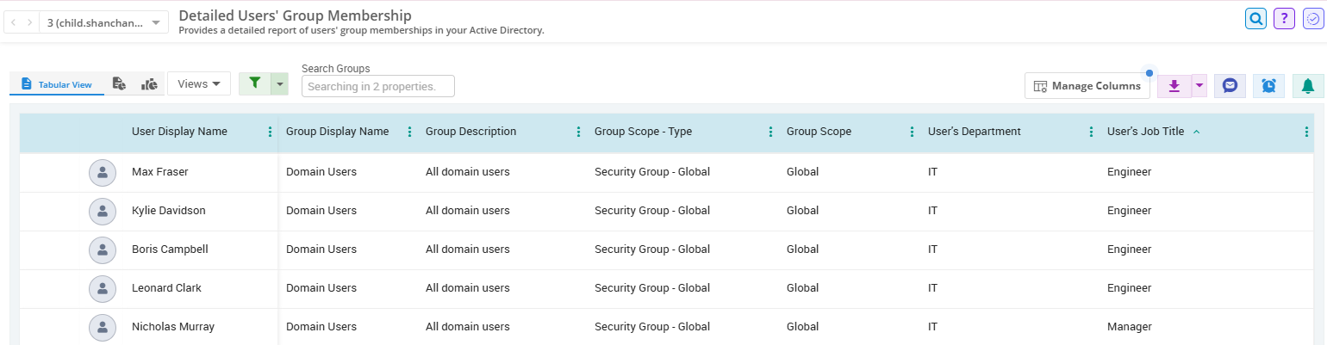Expand the filter options dropdown arrow
This screenshot has height=345, width=1327.
pyautogui.click(x=278, y=83)
